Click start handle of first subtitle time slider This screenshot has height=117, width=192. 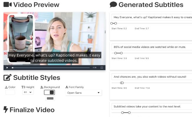pyautogui.click(x=112, y=23)
